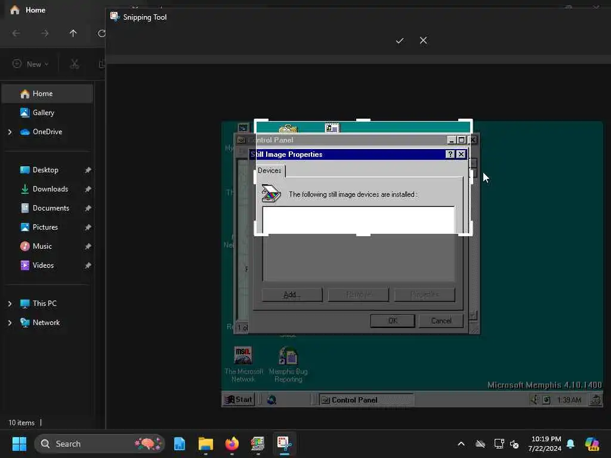This screenshot has width=611, height=458.
Task: Open The Microsoft Network desktop icon
Action: (243, 364)
